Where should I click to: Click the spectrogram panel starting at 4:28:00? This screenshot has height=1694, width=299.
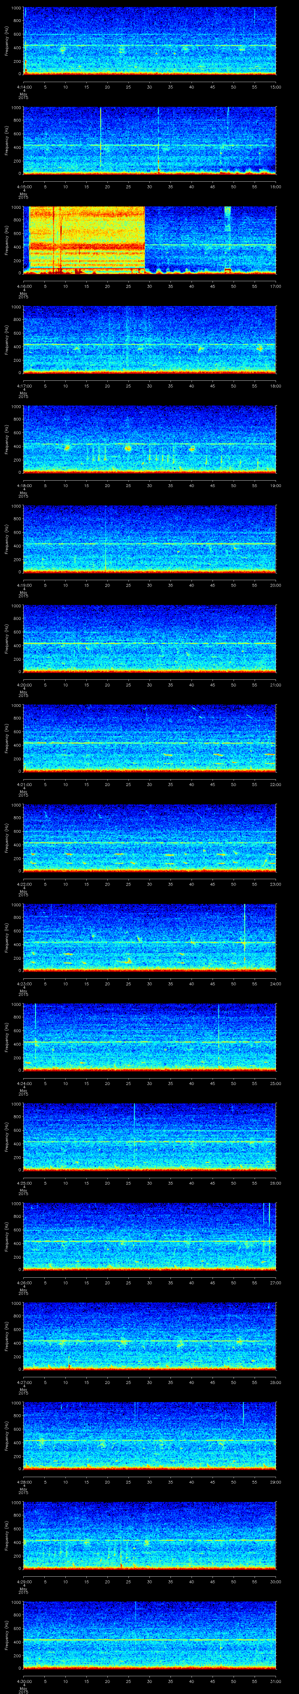coord(149,1436)
